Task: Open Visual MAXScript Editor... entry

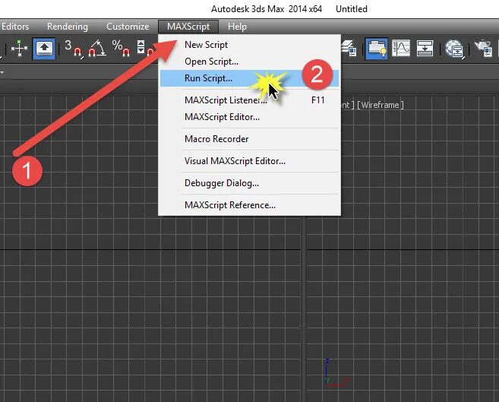Action: [x=249, y=161]
